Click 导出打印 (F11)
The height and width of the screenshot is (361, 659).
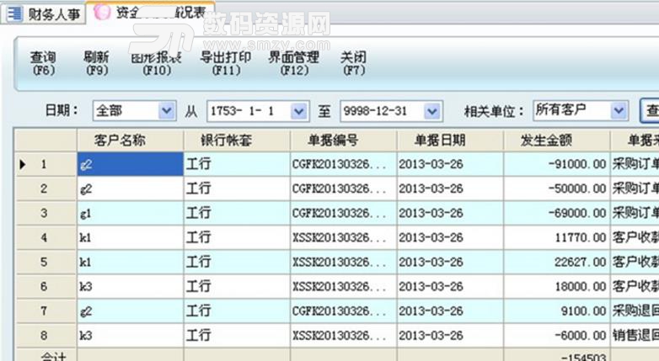(226, 63)
